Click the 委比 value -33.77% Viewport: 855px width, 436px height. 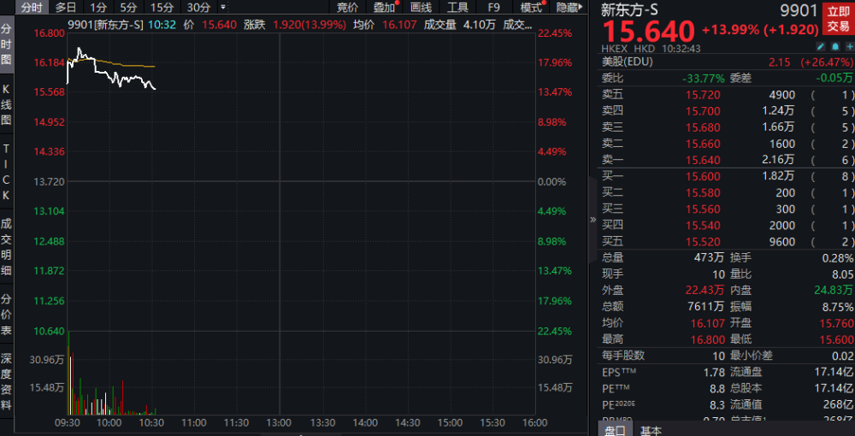tap(704, 78)
